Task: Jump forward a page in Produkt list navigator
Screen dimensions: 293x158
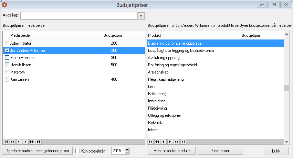Action: click(177, 142)
